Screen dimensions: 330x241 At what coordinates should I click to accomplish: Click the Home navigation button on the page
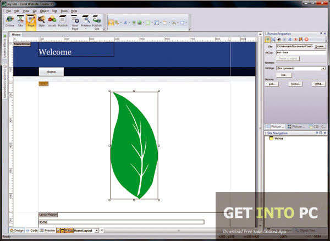[x=51, y=72]
